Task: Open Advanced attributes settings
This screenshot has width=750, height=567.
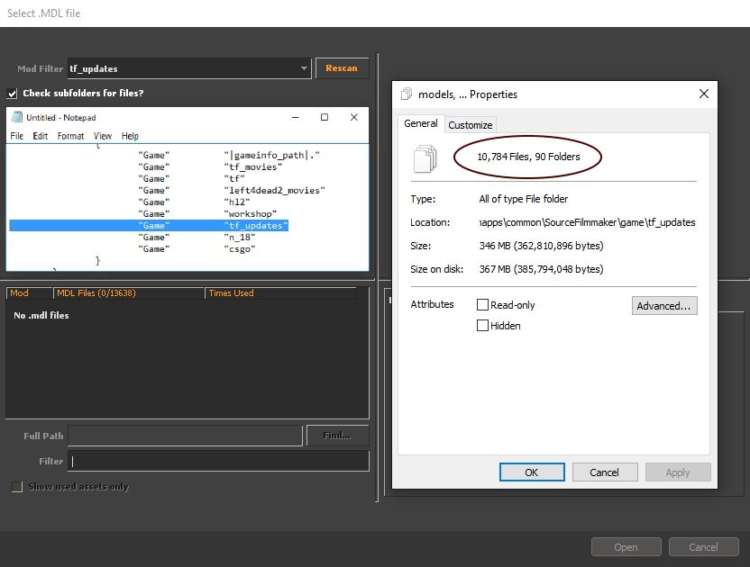Action: [x=664, y=306]
